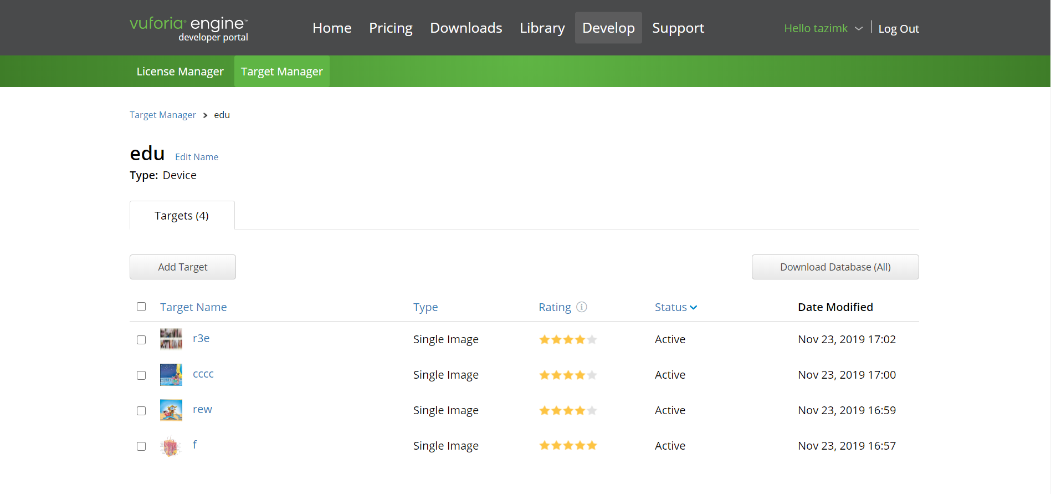Screen dimensions: 1051x494
Task: Click the rew target thumbnail
Action: (x=171, y=410)
